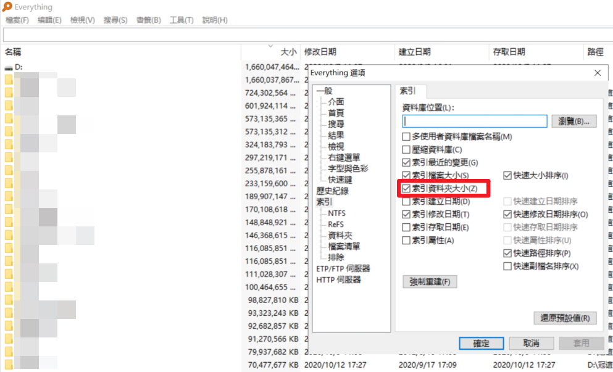
Task: Click the 取消 button
Action: (x=532, y=343)
